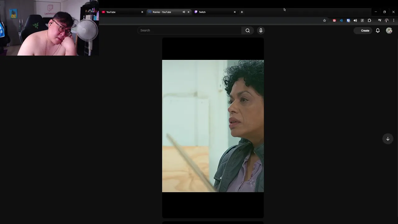
Task: Close the Twitch tab
Action: click(235, 12)
